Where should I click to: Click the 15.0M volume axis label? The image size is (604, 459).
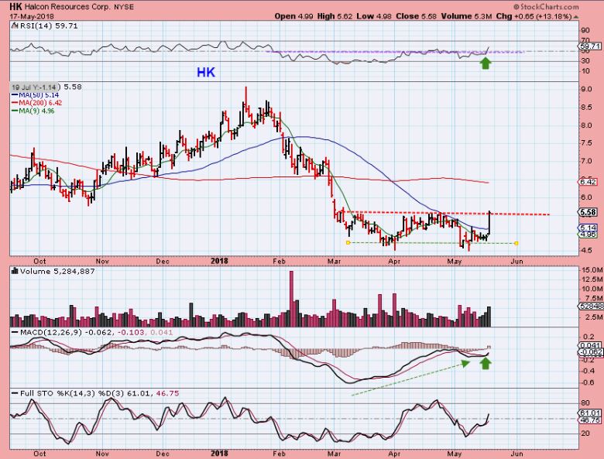point(592,270)
